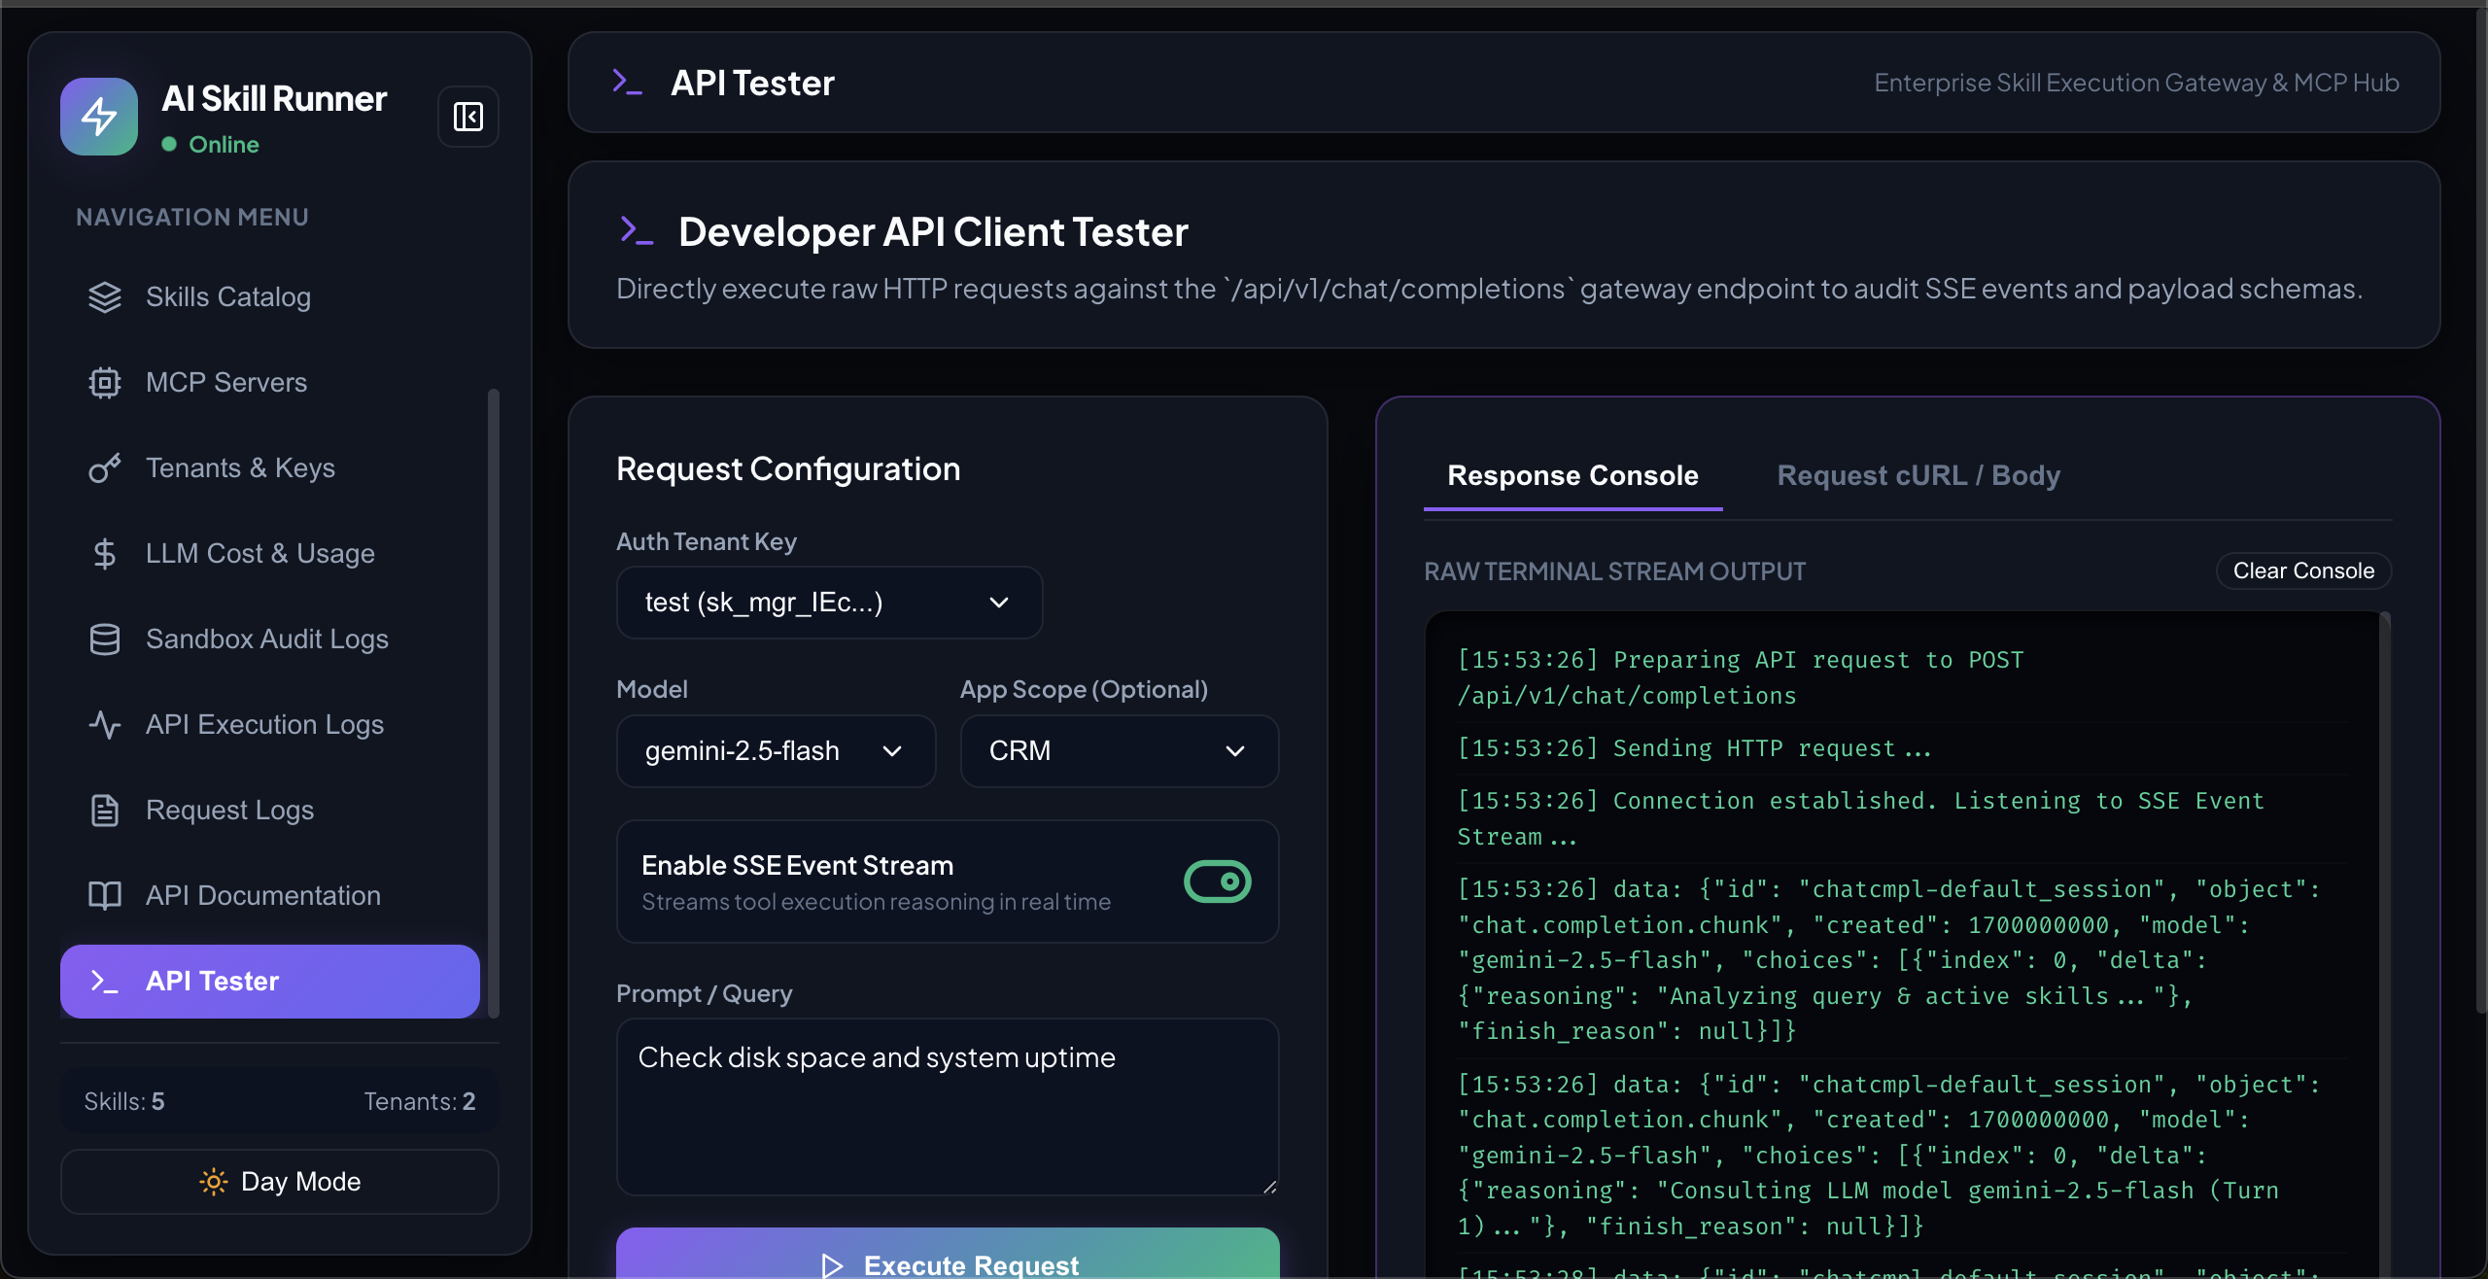Click the Sandbox Audit Logs database icon
Image resolution: width=2488 pixels, height=1279 pixels.
pyautogui.click(x=104, y=639)
